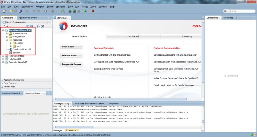Click inside the Search input field
The width and height of the screenshot is (257, 137).
coord(242,11)
